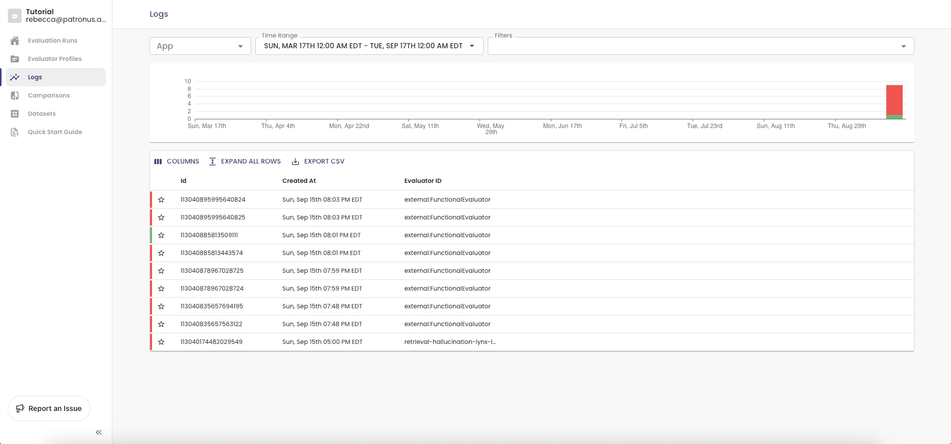Click the Tutorial account avatar icon
Viewport: 951px width, 444px height.
point(15,16)
